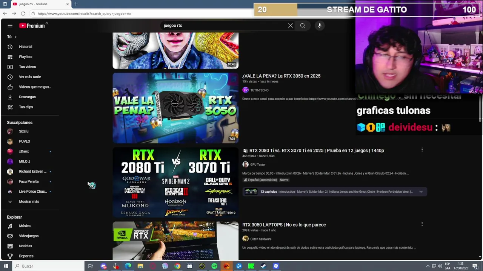This screenshot has width=483, height=271.
Task: Open Windows notification center
Action: tap(475, 266)
